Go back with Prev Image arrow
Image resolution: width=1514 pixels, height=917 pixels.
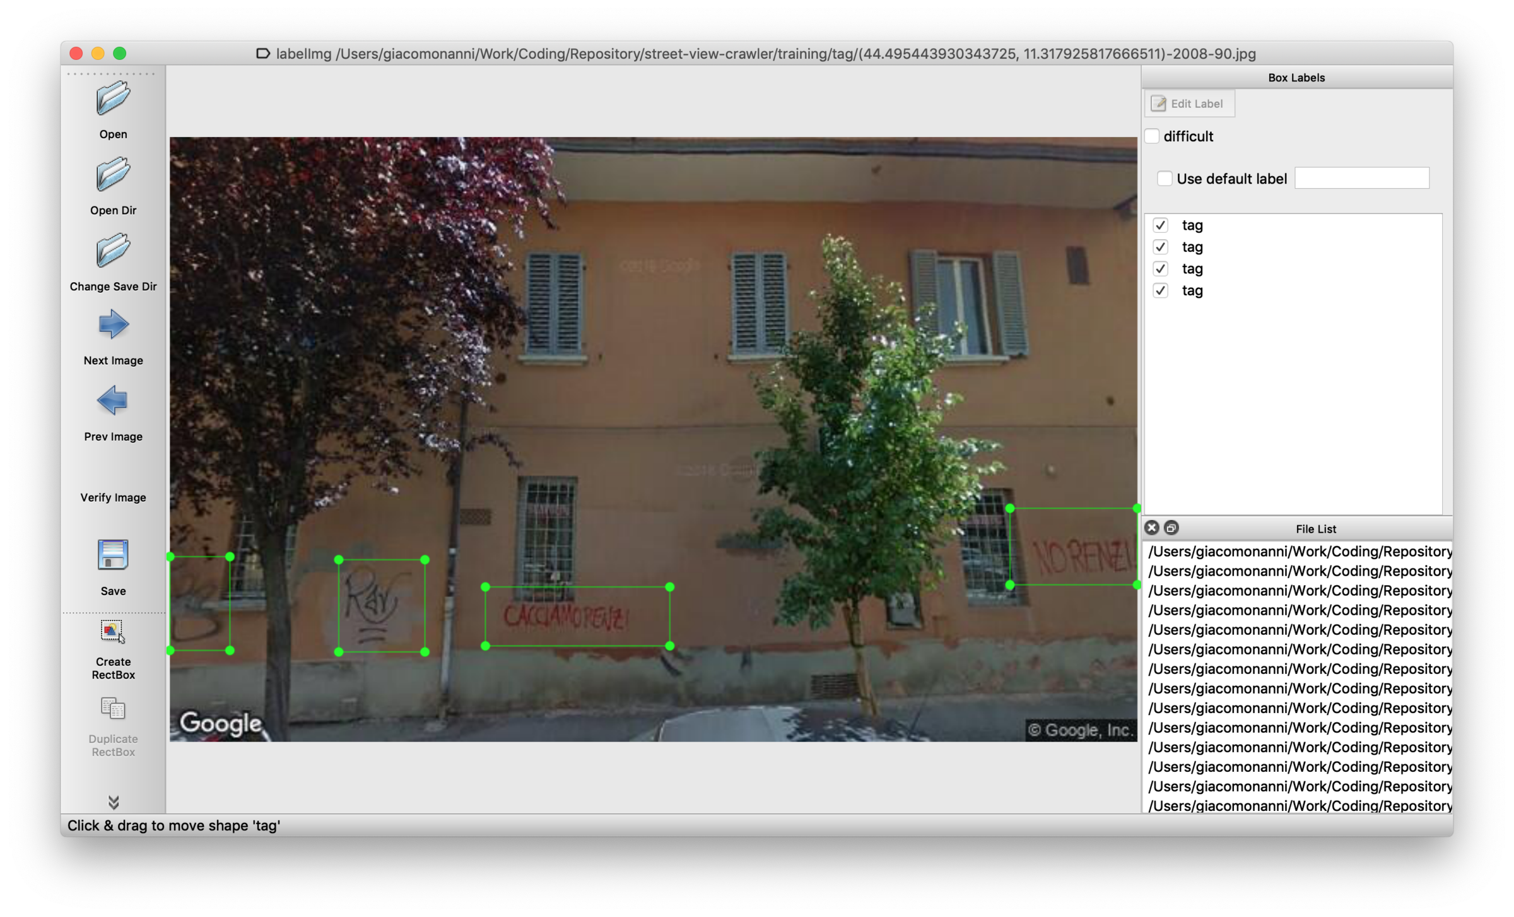click(113, 401)
